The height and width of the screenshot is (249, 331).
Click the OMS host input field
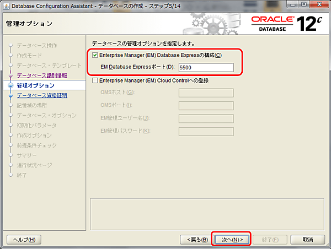[206, 93]
